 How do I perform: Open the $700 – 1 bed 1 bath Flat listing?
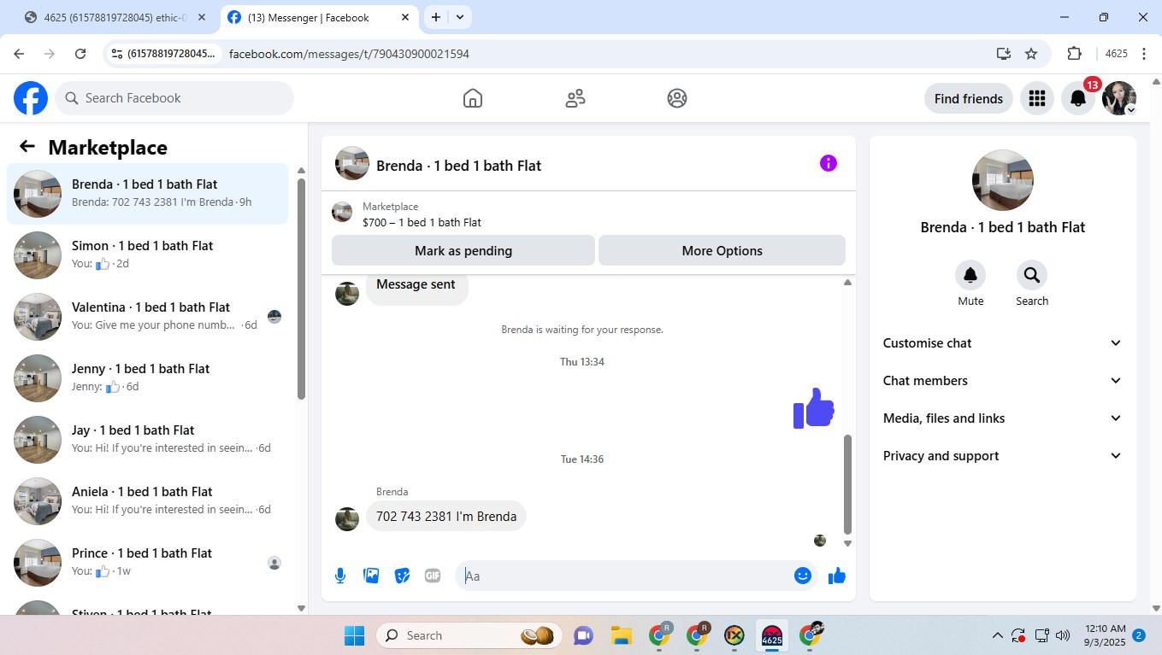tap(422, 222)
